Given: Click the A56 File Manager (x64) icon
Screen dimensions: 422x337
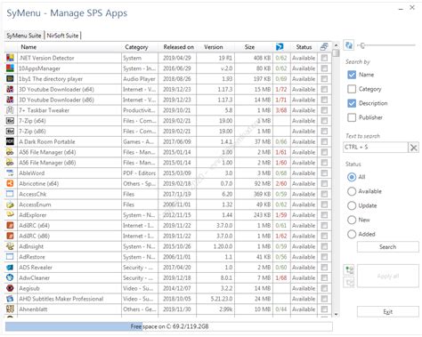Looking at the screenshot, I should [10, 152].
